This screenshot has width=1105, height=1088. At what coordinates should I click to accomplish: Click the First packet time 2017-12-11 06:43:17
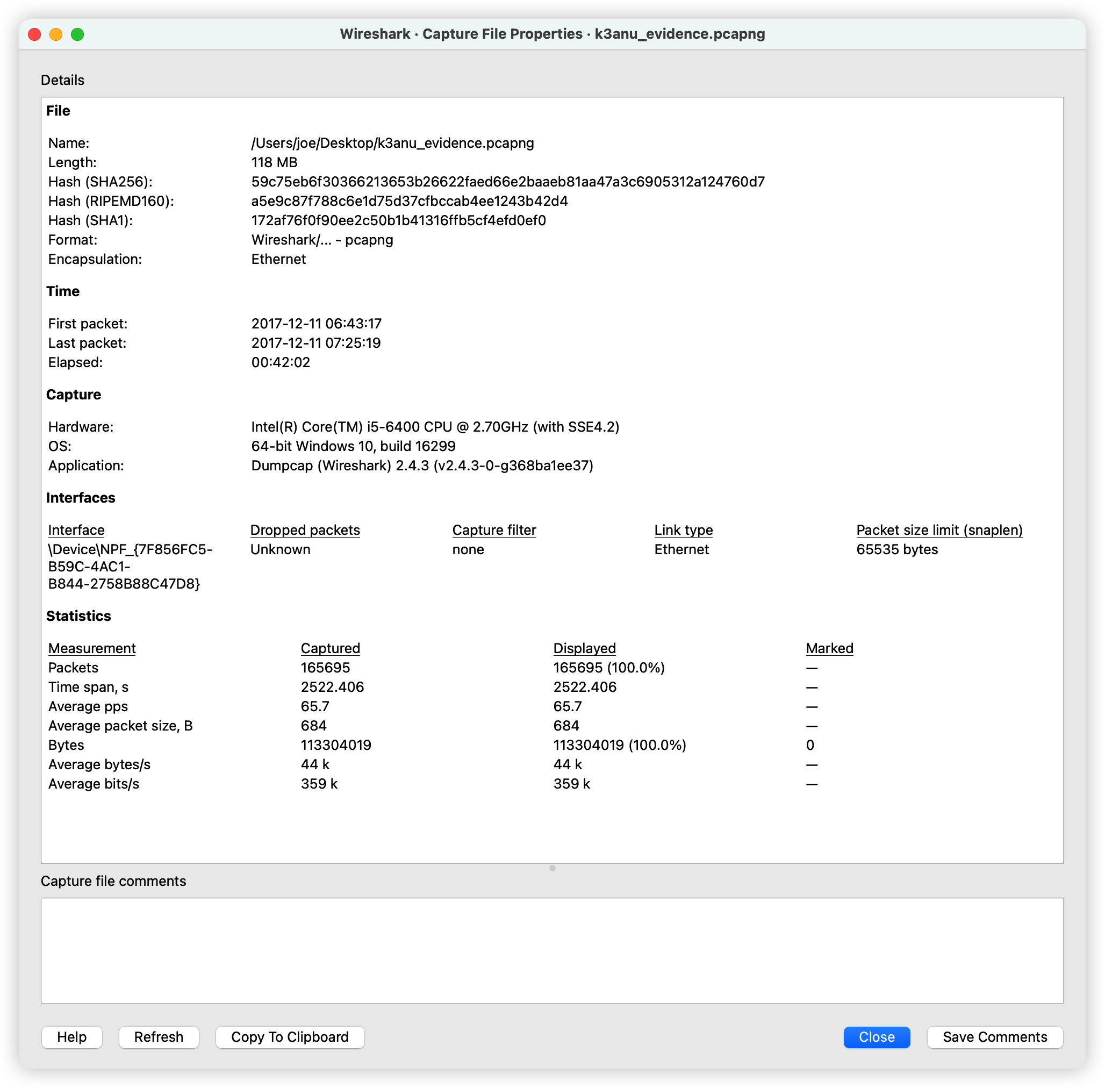point(317,324)
